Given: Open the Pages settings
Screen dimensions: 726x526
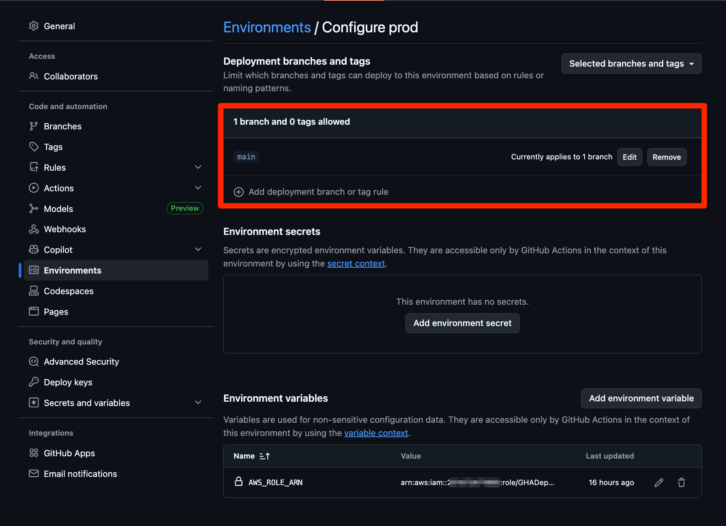Looking at the screenshot, I should coord(116,312).
